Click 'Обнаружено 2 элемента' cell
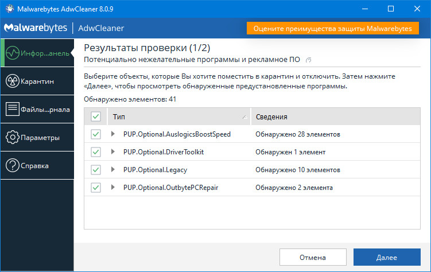 294,188
